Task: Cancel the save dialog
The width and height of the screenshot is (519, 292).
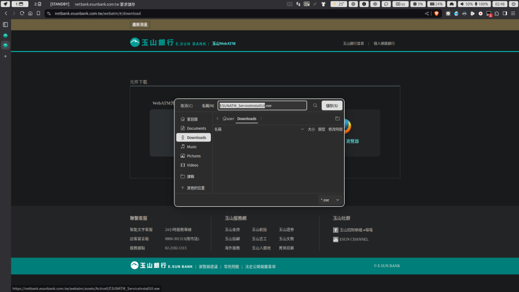Action: (x=187, y=105)
